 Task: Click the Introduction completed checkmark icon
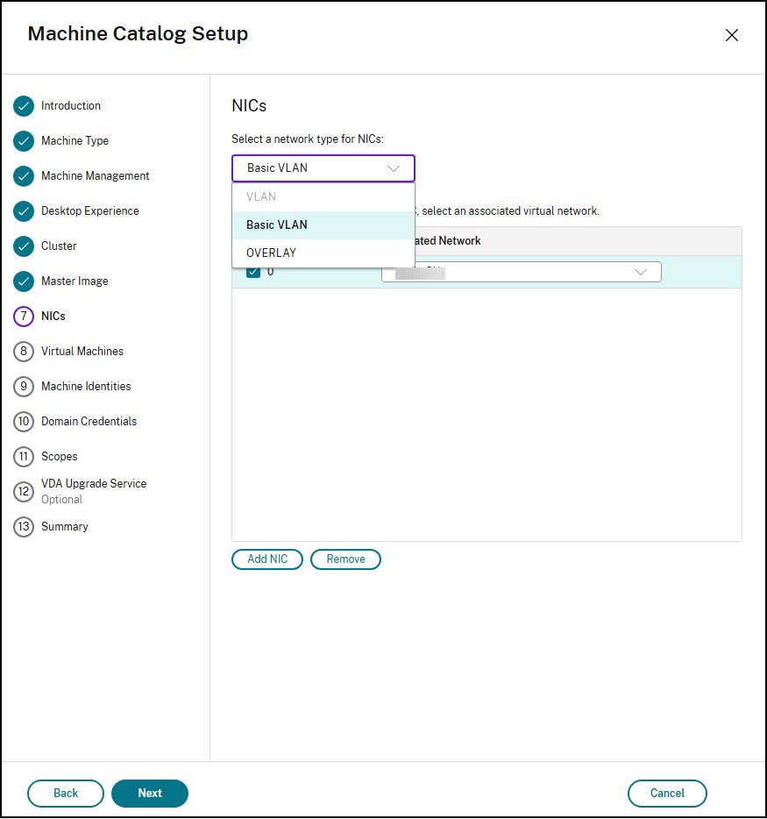pyautogui.click(x=23, y=105)
